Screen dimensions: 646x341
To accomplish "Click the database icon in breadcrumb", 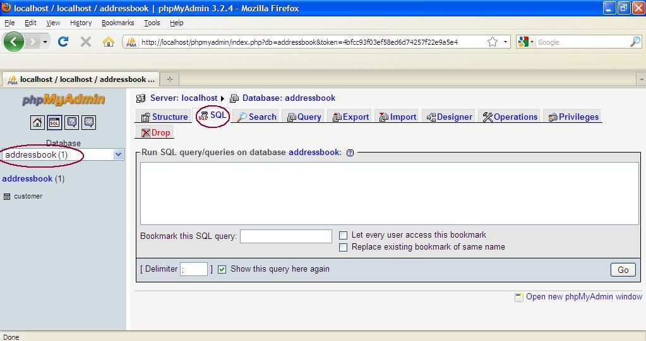I will click(x=234, y=98).
